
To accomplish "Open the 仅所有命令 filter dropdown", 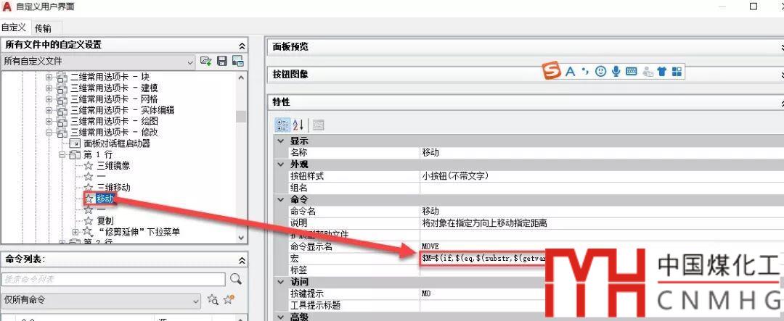I will [x=195, y=300].
